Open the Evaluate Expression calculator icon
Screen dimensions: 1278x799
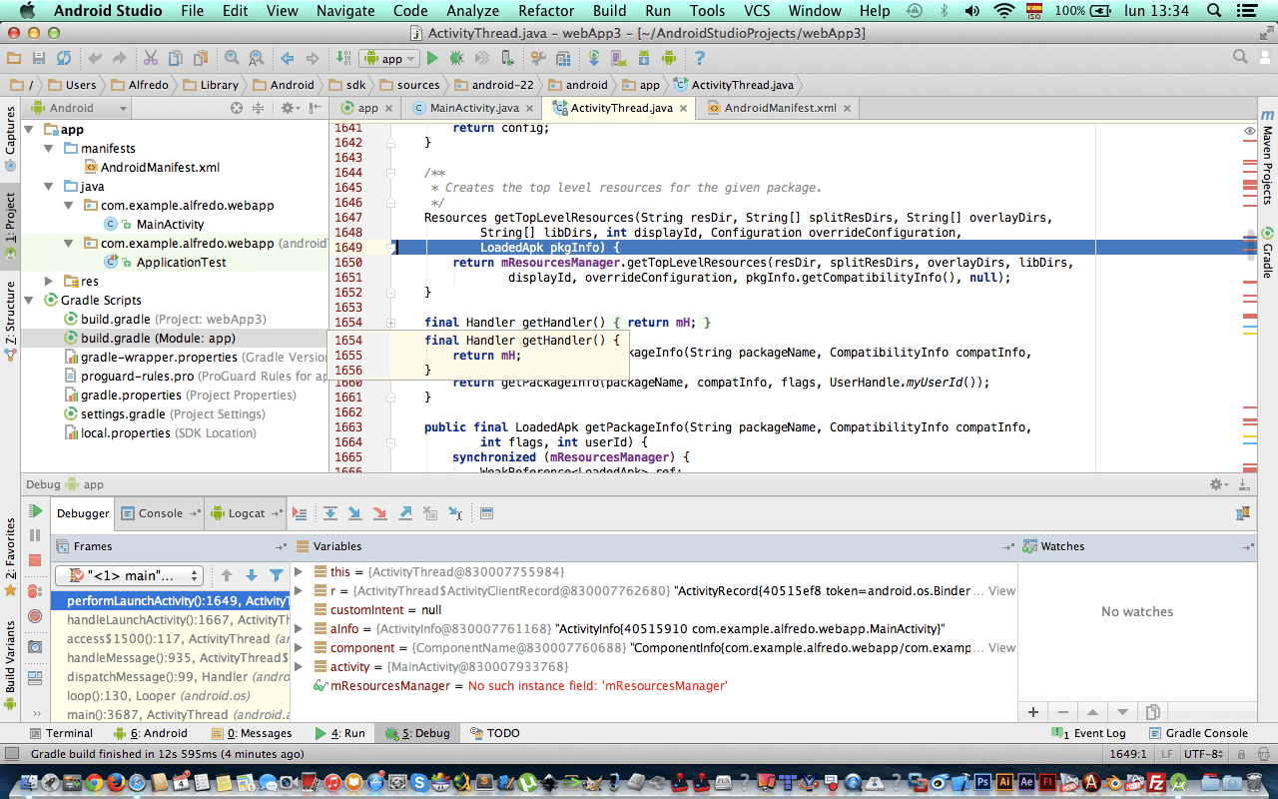(486, 513)
